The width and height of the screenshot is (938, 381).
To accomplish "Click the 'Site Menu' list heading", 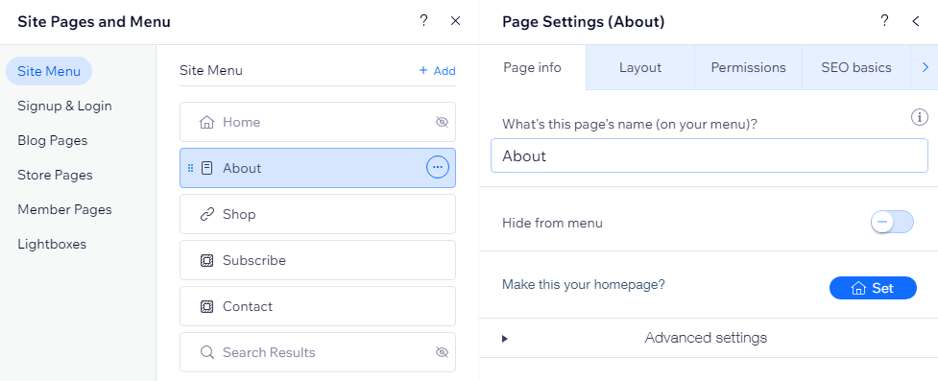I will [x=211, y=71].
